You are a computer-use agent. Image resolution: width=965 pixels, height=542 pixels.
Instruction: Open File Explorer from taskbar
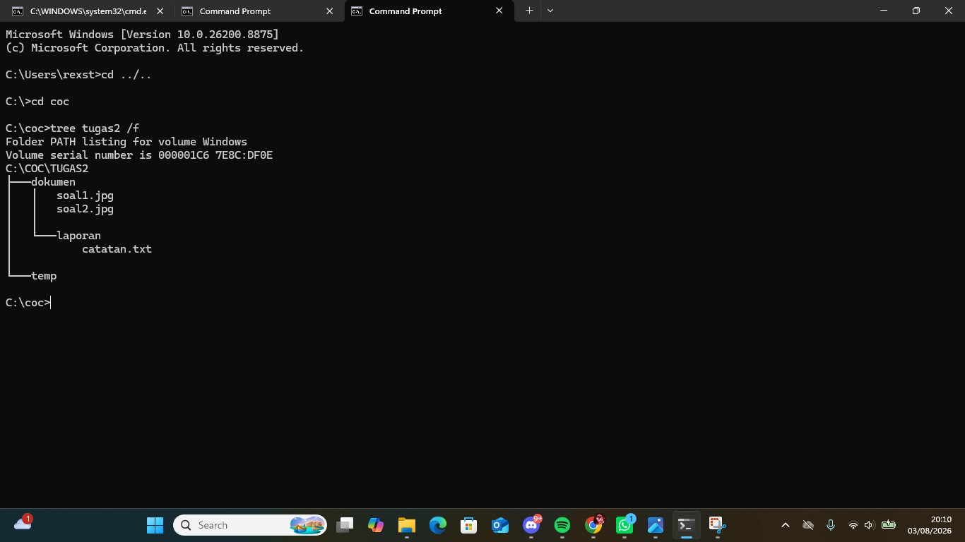pyautogui.click(x=407, y=525)
